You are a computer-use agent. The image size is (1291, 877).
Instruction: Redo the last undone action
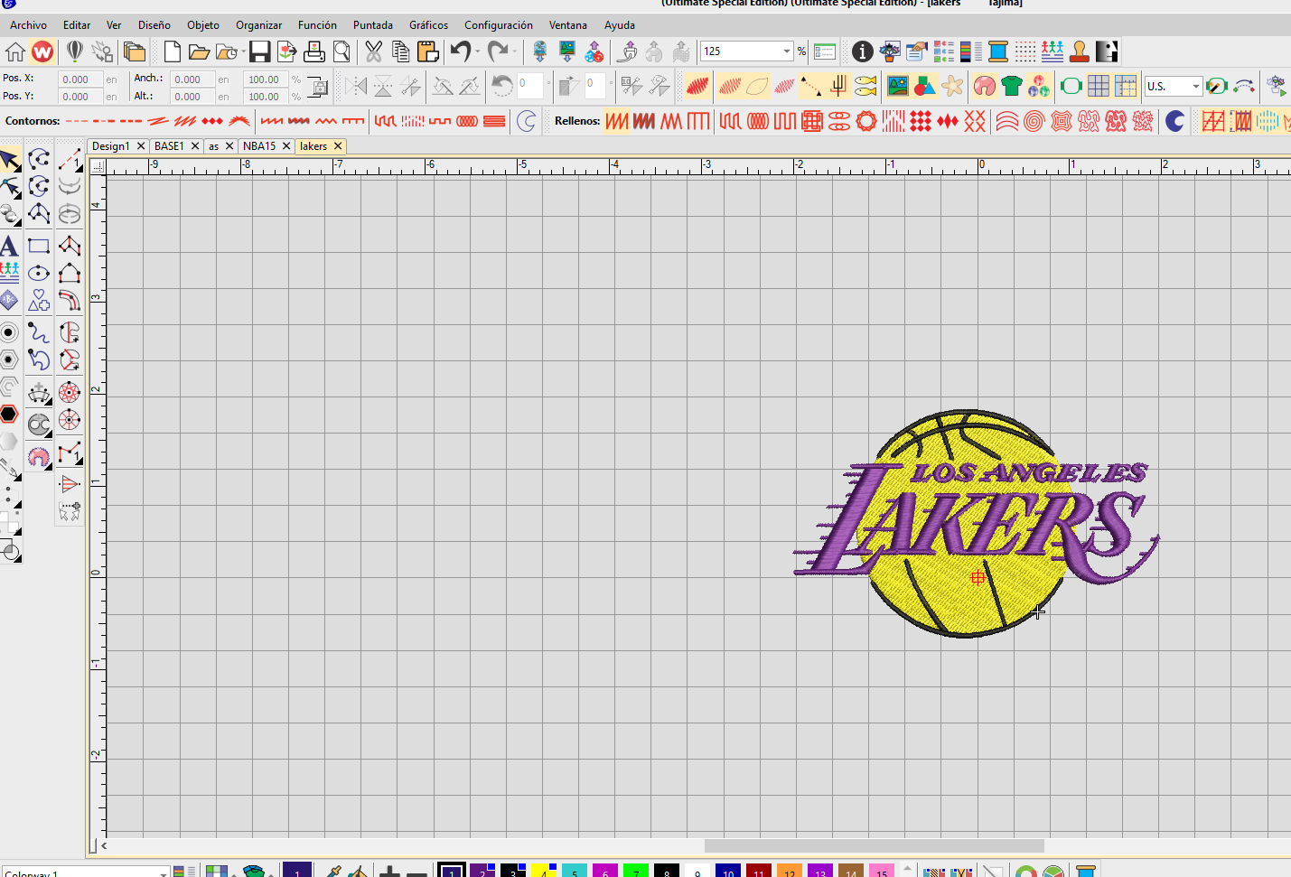pyautogui.click(x=498, y=51)
